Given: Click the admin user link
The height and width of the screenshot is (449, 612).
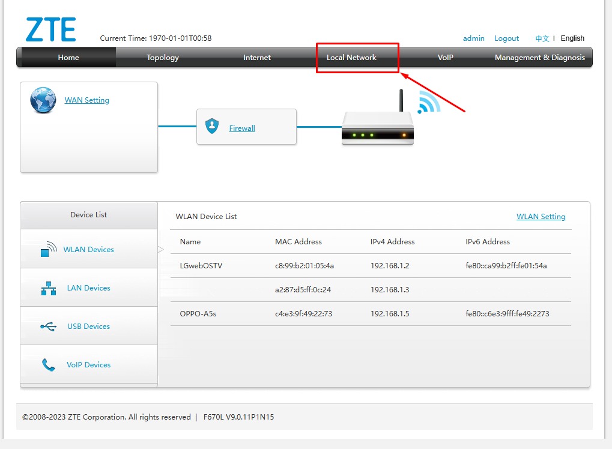Looking at the screenshot, I should point(473,38).
